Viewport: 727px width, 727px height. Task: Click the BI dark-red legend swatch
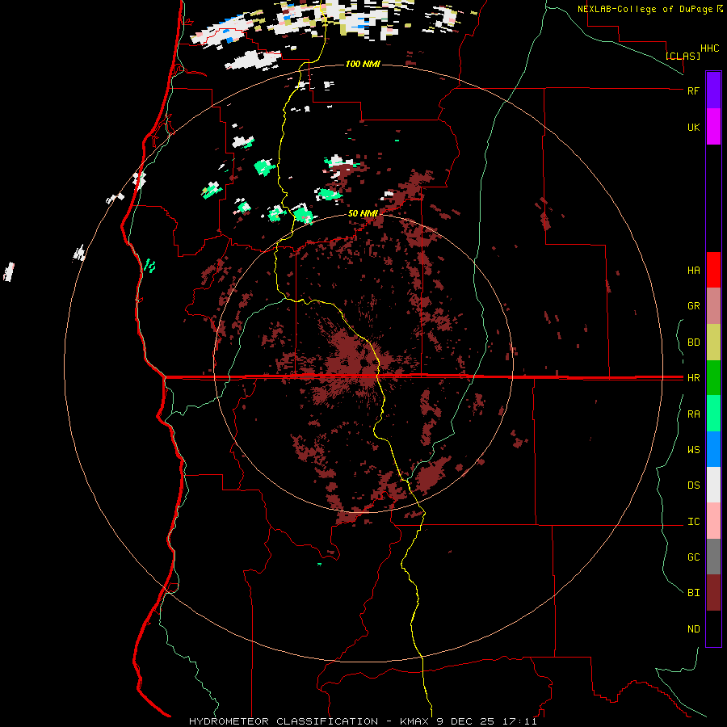713,593
